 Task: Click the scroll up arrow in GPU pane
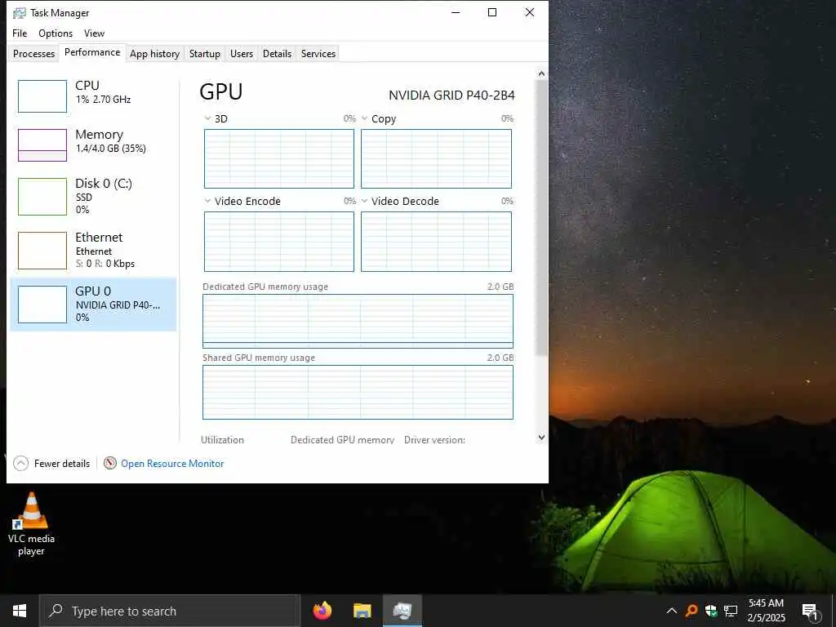point(542,73)
